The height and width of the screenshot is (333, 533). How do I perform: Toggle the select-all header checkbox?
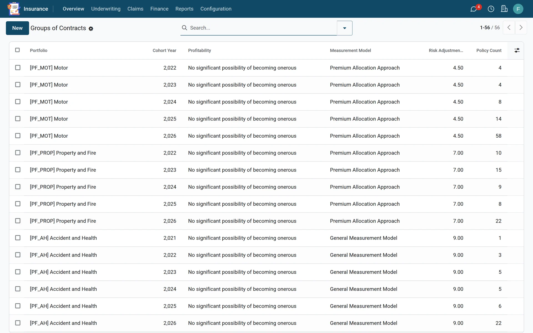coord(17,50)
